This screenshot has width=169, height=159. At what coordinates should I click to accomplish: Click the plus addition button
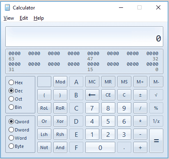140,147
